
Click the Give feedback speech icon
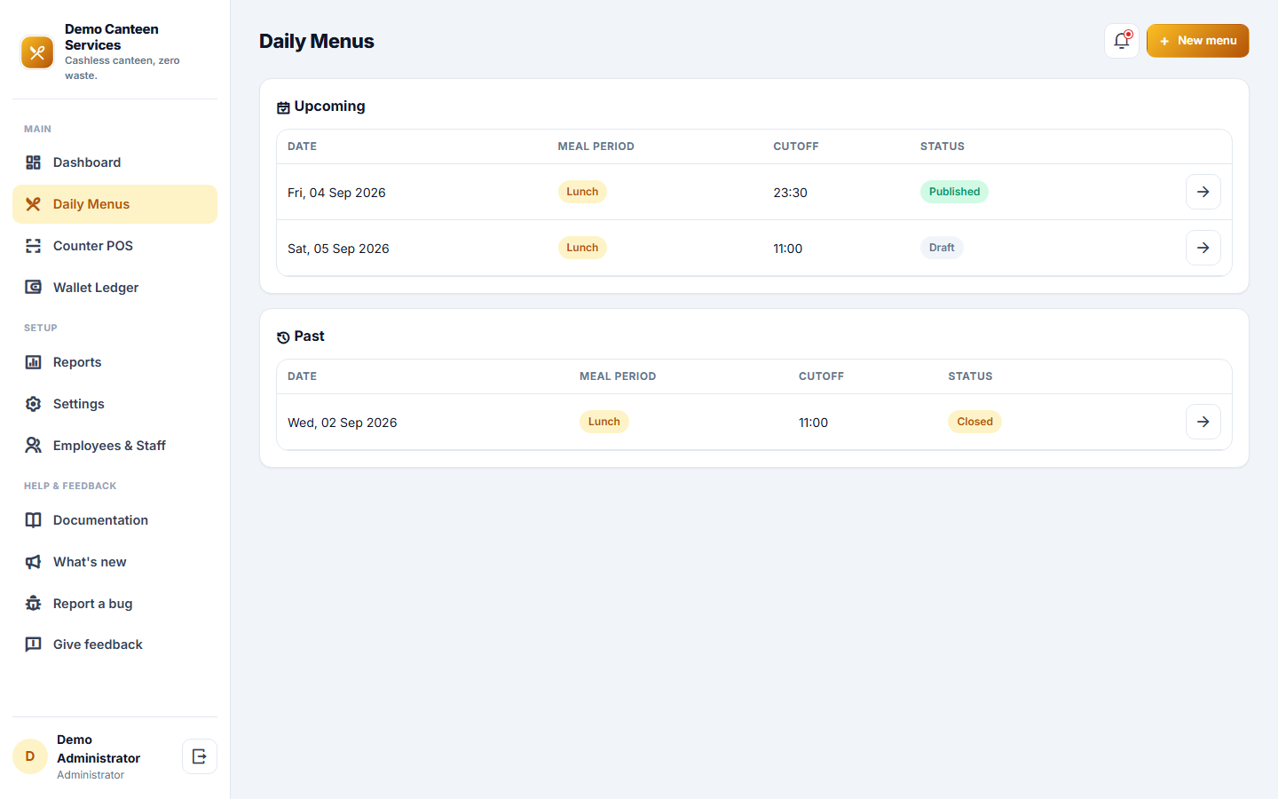(x=34, y=645)
